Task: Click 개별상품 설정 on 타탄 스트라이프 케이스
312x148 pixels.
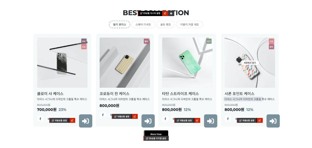Action: 184,120
